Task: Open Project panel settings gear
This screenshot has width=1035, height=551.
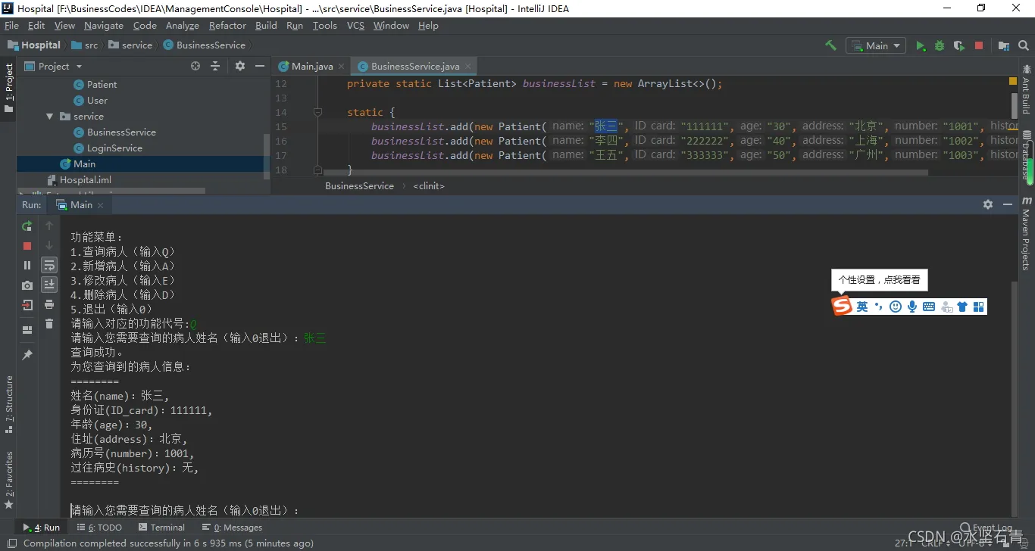Action: (240, 66)
